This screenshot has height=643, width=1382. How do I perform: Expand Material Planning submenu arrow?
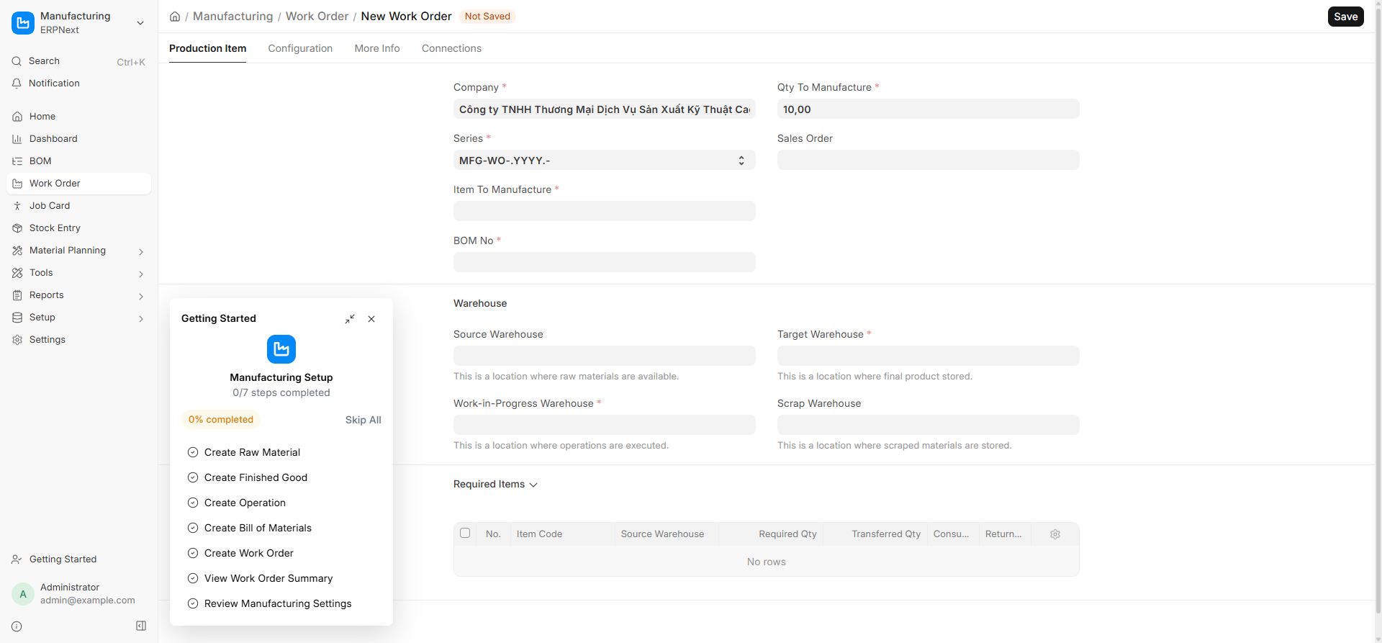141,251
